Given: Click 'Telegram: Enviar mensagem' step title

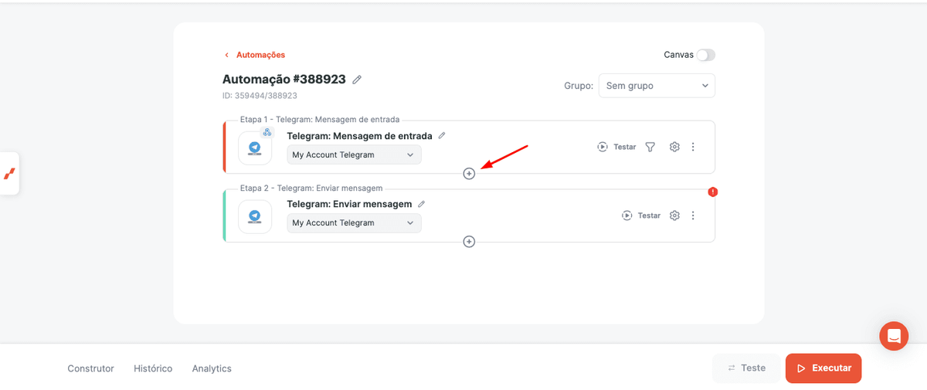Looking at the screenshot, I should (x=349, y=204).
